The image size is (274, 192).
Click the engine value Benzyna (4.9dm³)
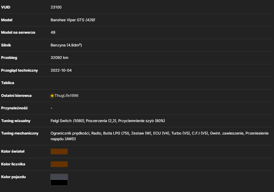66,45
